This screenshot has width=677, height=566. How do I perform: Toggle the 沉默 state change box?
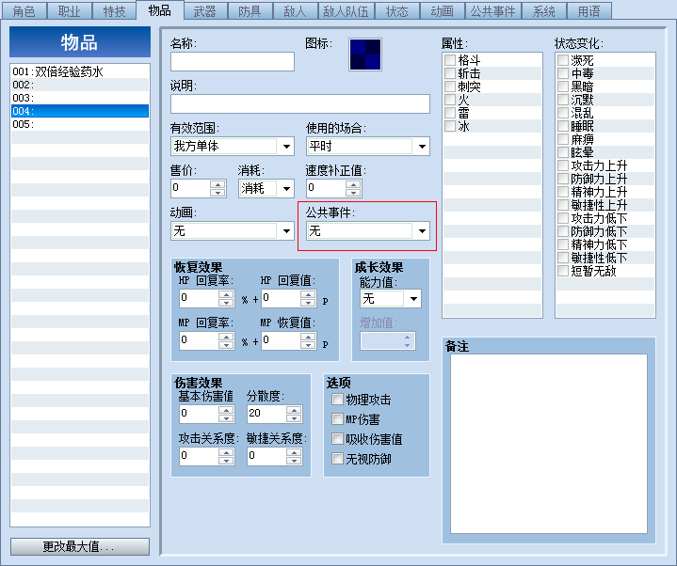click(x=563, y=100)
